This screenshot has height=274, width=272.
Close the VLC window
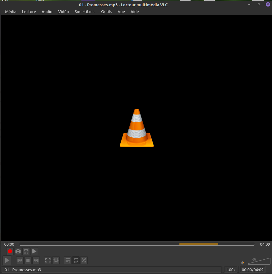point(268,4)
